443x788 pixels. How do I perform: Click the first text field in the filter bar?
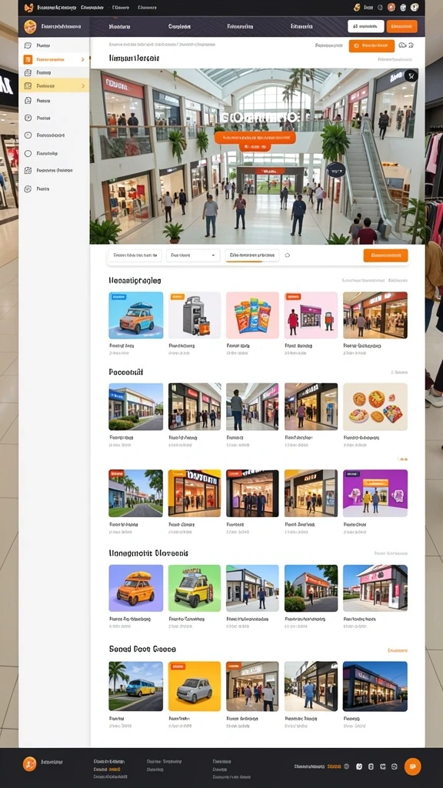coord(135,255)
